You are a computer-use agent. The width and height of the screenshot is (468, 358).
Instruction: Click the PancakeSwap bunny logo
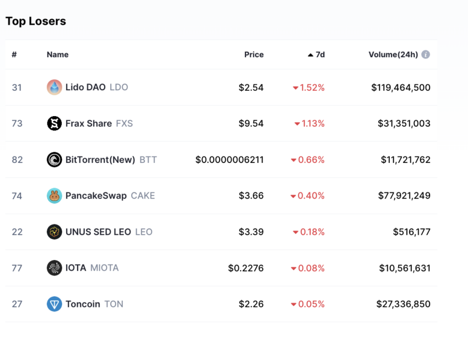[55, 196]
